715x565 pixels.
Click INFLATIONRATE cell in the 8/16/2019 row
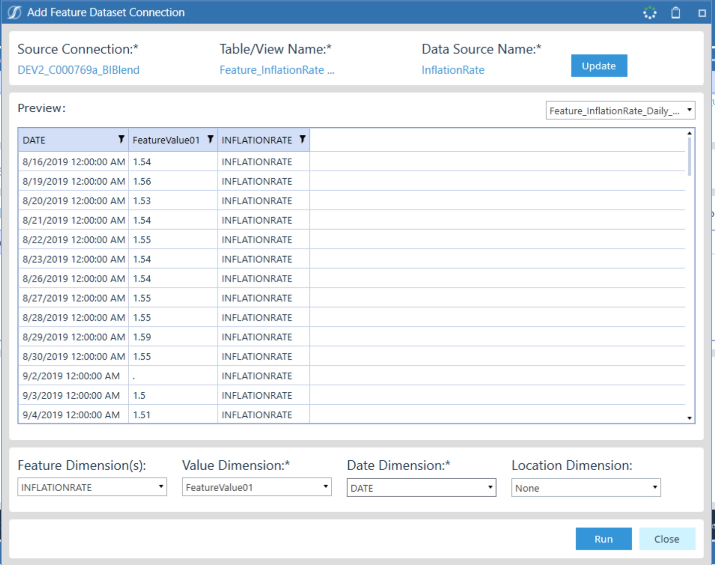coord(263,162)
